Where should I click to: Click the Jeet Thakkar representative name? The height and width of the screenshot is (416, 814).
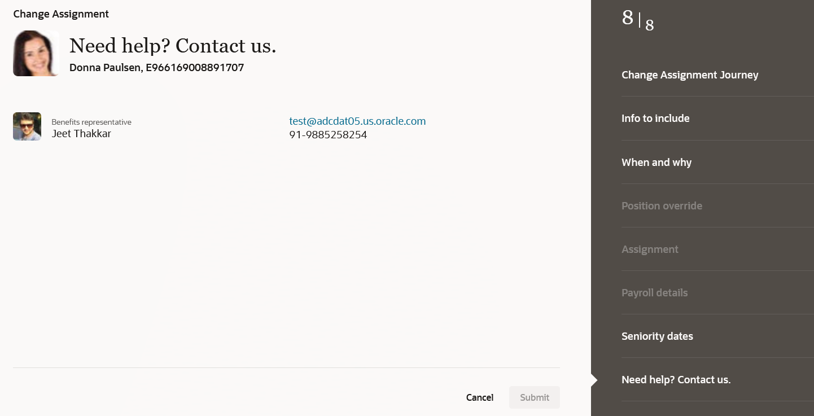coord(81,134)
